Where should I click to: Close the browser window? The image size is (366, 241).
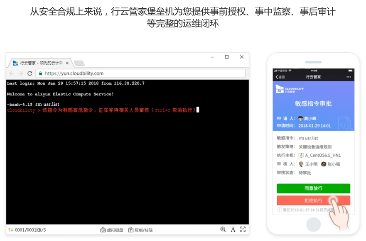tap(242, 57)
